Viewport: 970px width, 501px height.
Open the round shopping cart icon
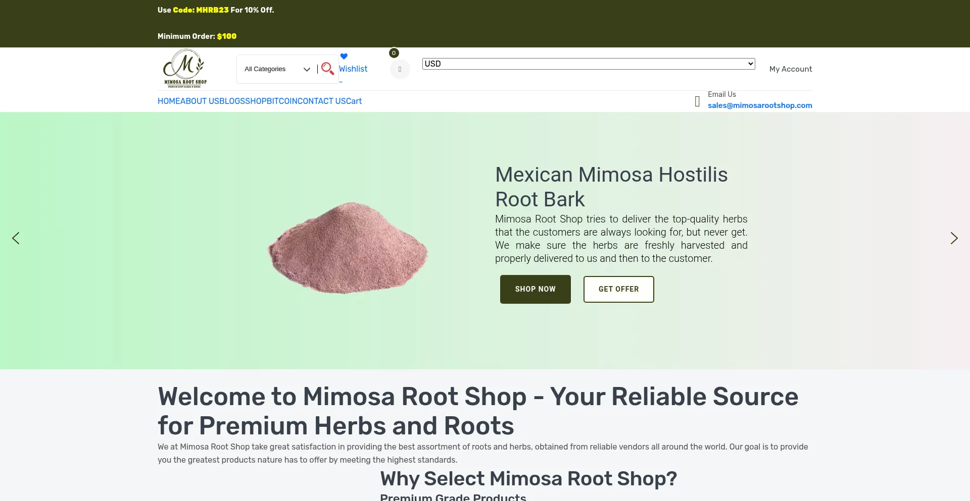tap(400, 69)
